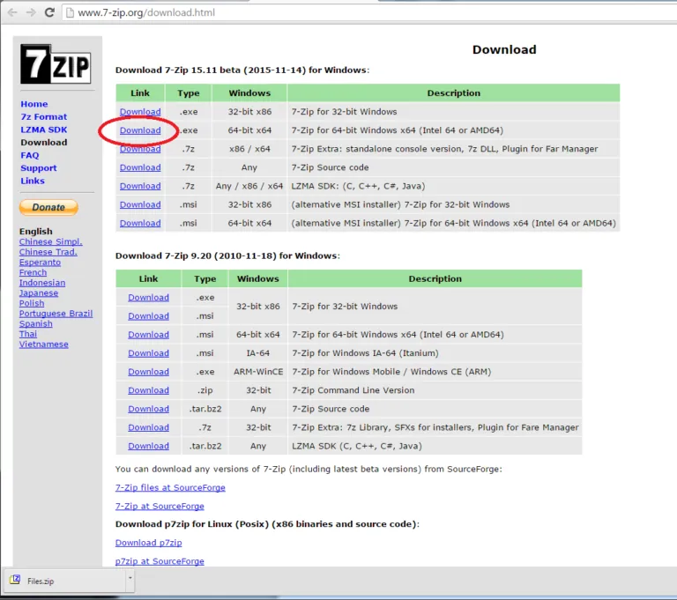This screenshot has width=677, height=600.
Task: Download 9.20 Source code .tar.bz2
Action: (x=148, y=409)
